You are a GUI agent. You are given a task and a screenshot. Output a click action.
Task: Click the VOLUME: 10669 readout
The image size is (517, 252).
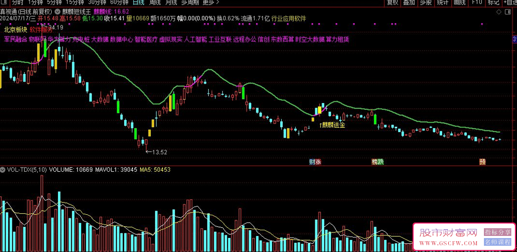(70, 170)
